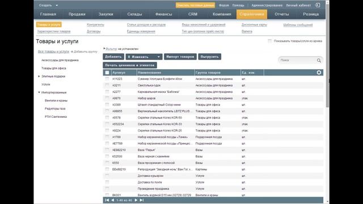
Task: Click the Добавить button
Action: point(113,57)
